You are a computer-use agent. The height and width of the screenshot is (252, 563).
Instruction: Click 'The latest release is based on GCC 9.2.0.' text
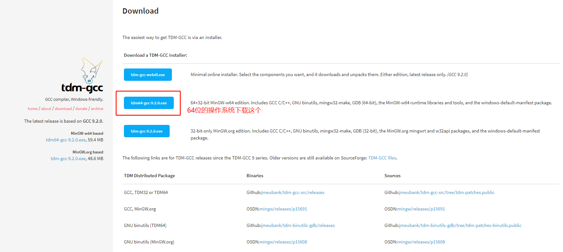pos(64,121)
